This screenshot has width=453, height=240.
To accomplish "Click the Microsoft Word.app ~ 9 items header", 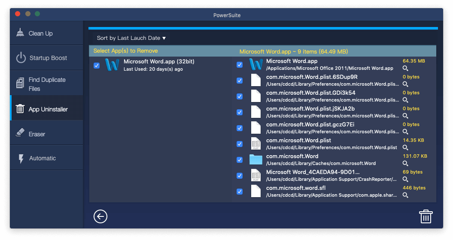I will coord(294,51).
